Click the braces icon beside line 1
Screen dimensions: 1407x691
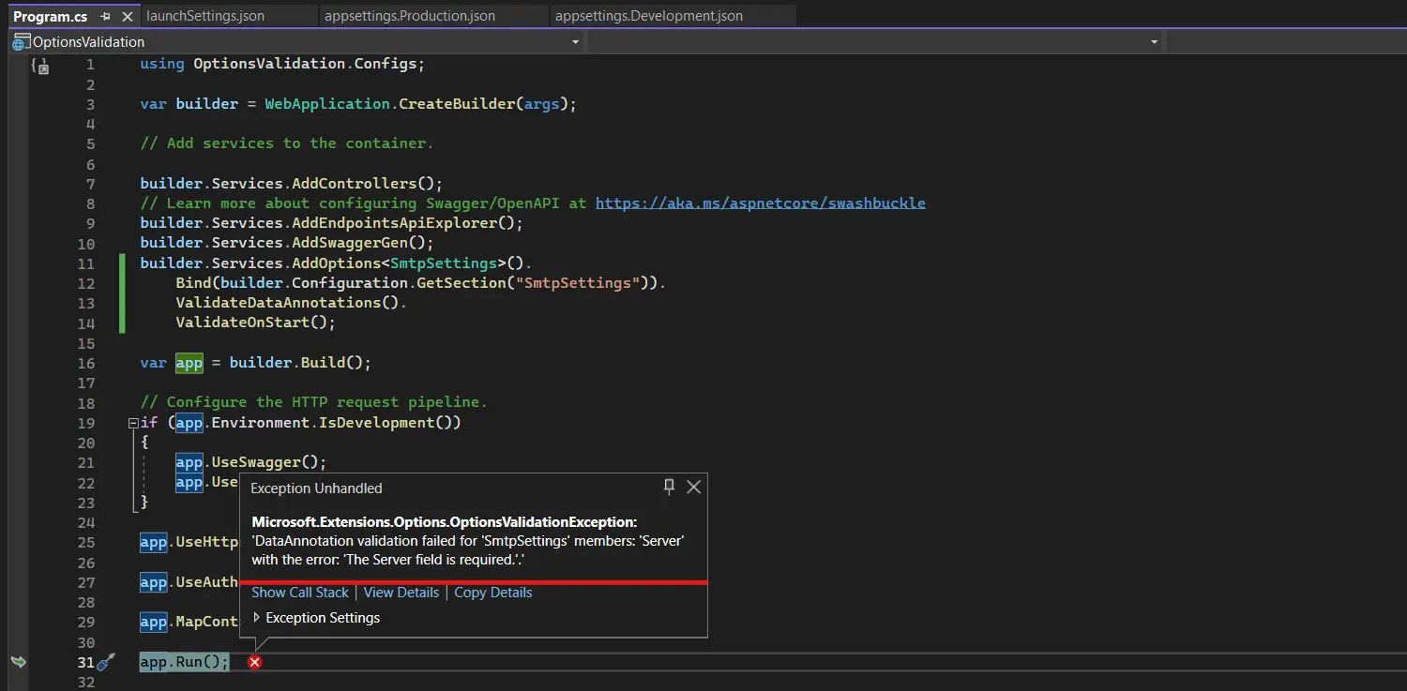(x=39, y=66)
